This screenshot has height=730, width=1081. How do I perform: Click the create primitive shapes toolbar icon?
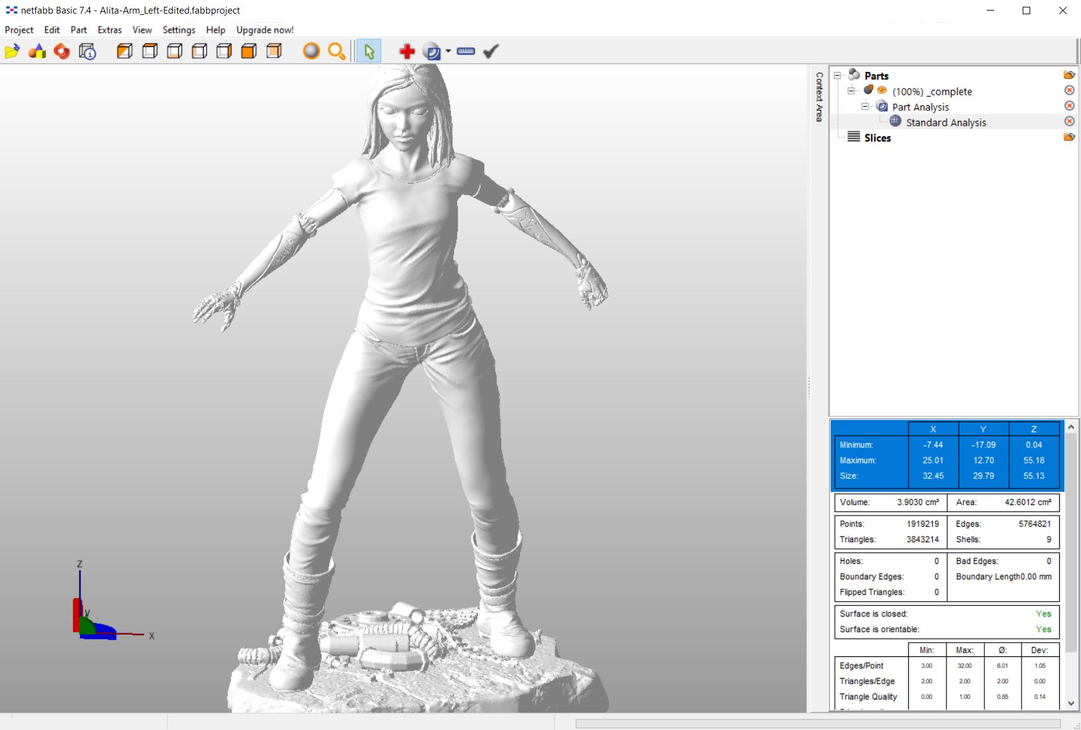pyautogui.click(x=37, y=51)
